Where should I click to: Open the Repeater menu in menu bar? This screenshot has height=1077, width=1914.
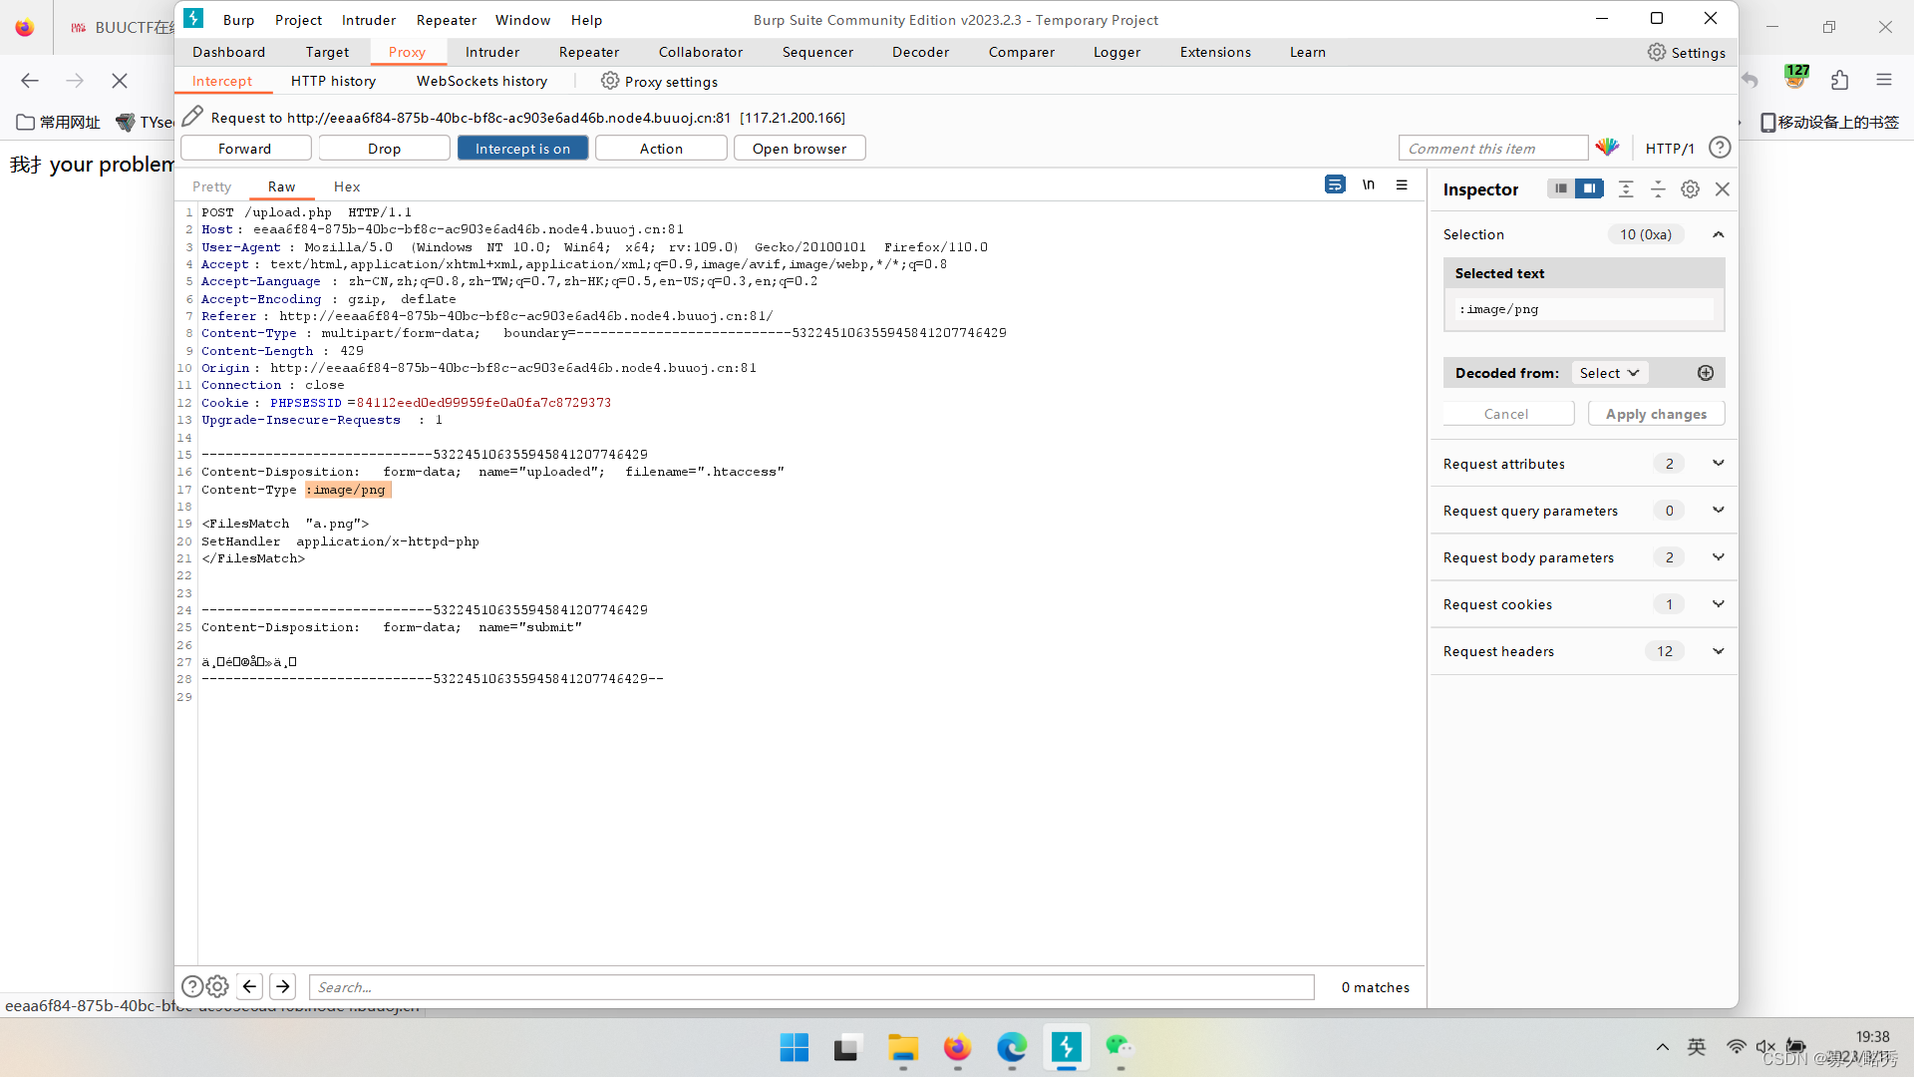coord(446,20)
